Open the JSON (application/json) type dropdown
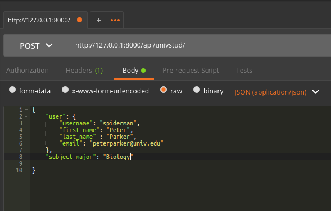This screenshot has width=331, height=211. tap(276, 92)
